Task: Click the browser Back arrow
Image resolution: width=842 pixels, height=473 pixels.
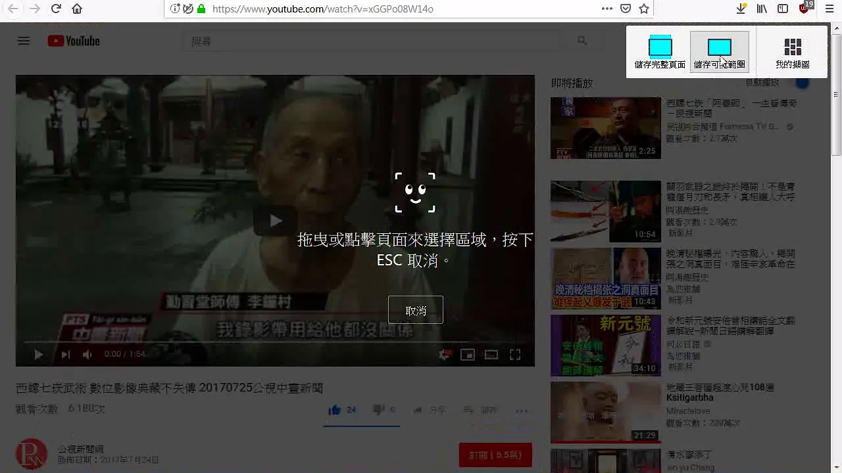Action: [x=12, y=9]
